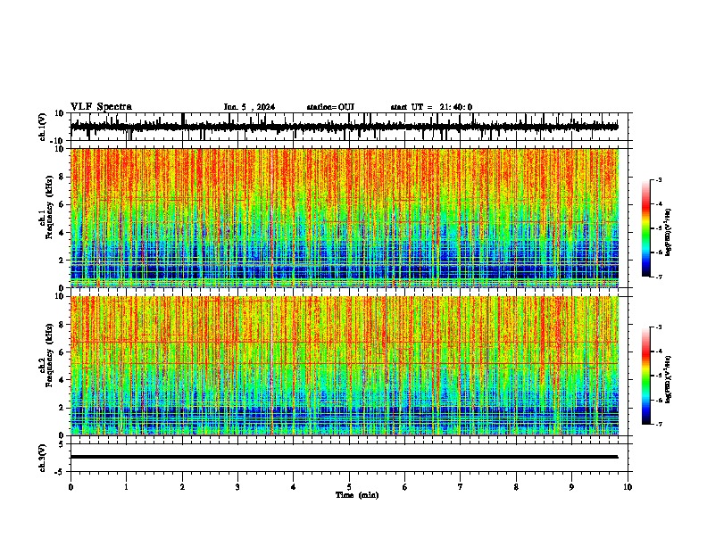Screen dimensions: 707x546
Task: Click the "-10" tick on ch.1(V) axis
Action: click(x=58, y=141)
